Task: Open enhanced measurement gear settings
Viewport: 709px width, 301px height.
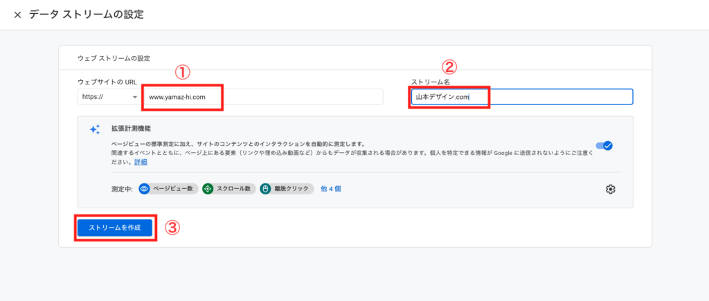Action: tap(611, 189)
